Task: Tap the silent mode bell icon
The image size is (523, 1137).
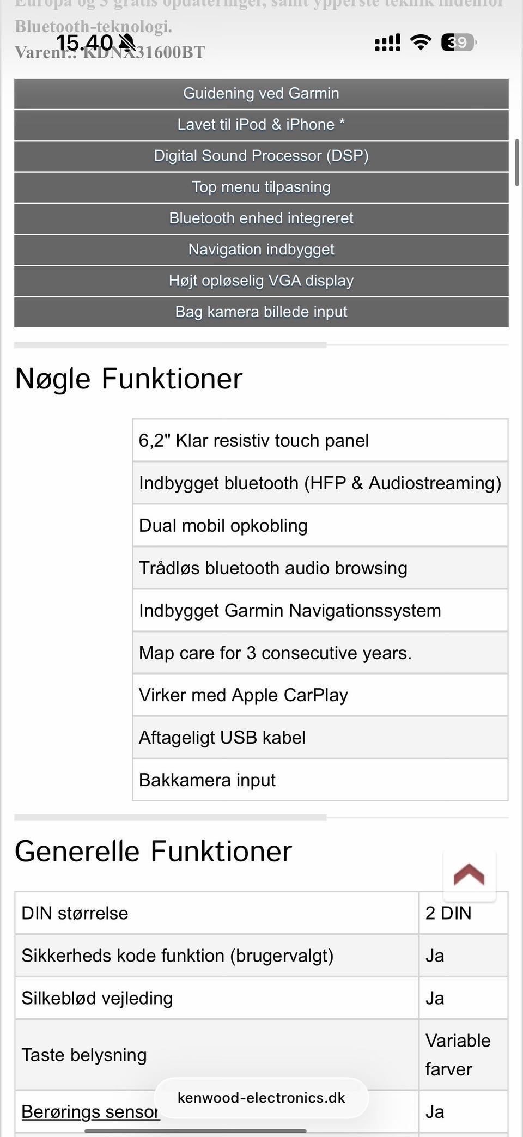Action: 127,42
